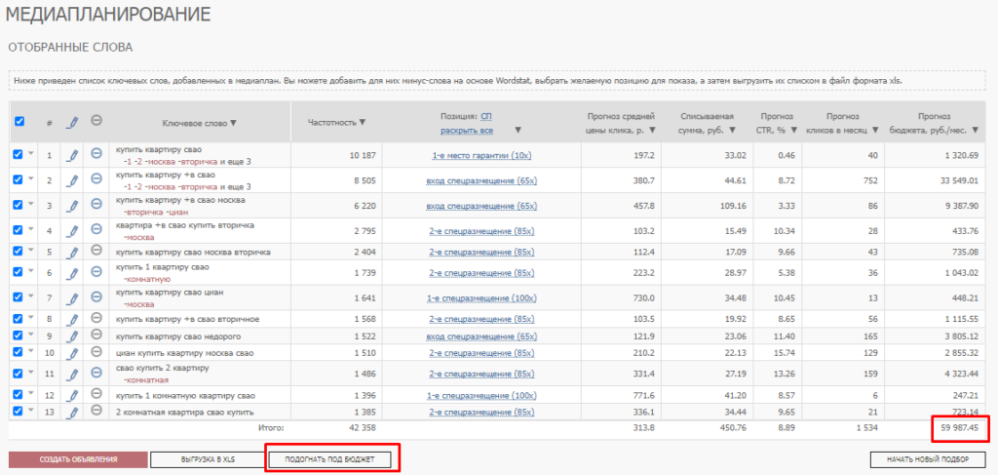
Task: Uncheck the checkbox for row 3
Action: click(x=19, y=205)
